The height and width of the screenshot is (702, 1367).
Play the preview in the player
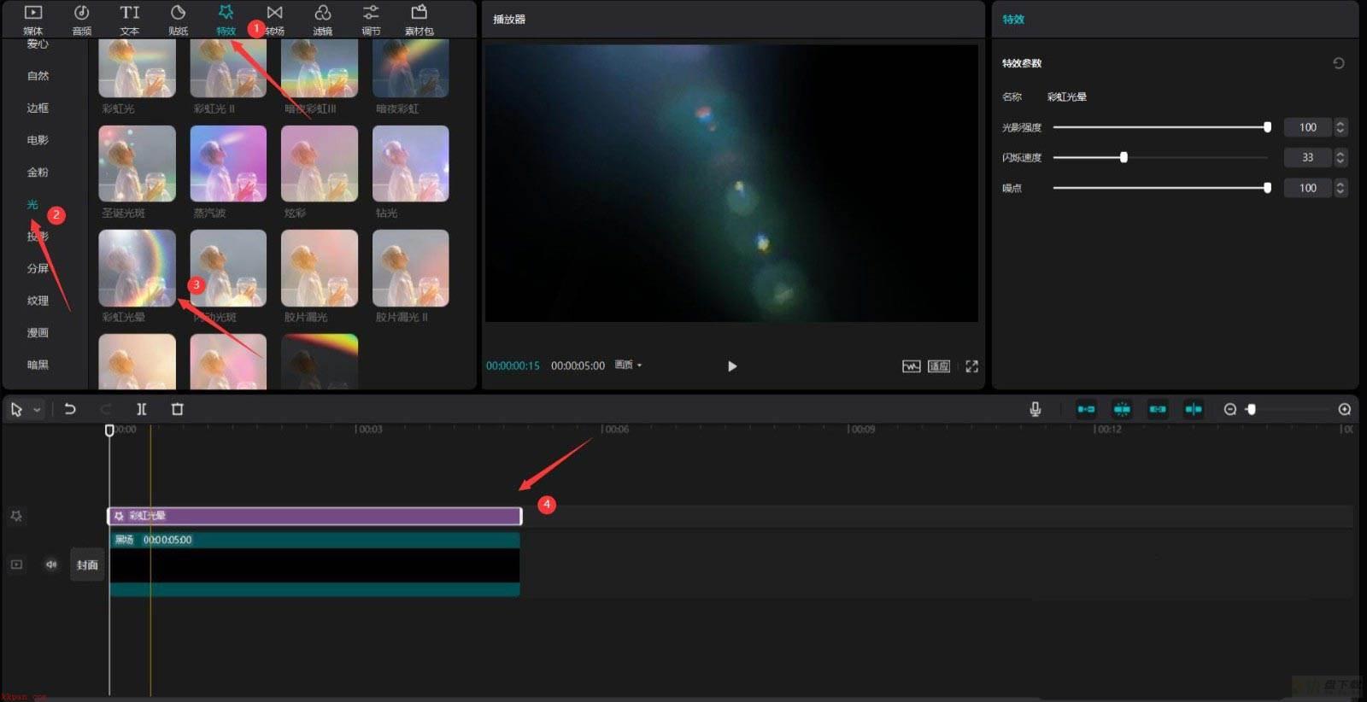click(732, 366)
